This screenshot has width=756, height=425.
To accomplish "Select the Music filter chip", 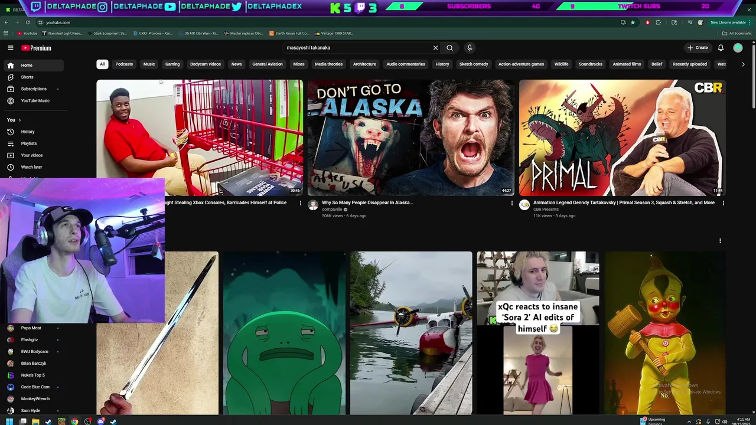I will 149,64.
